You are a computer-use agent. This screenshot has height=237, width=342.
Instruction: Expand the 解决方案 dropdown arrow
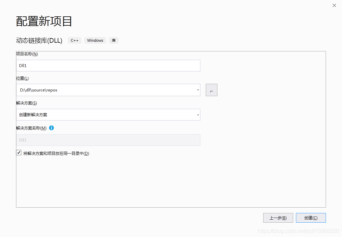(198, 115)
